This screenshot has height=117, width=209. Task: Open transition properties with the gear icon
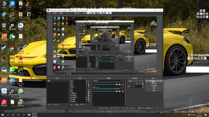143,84
